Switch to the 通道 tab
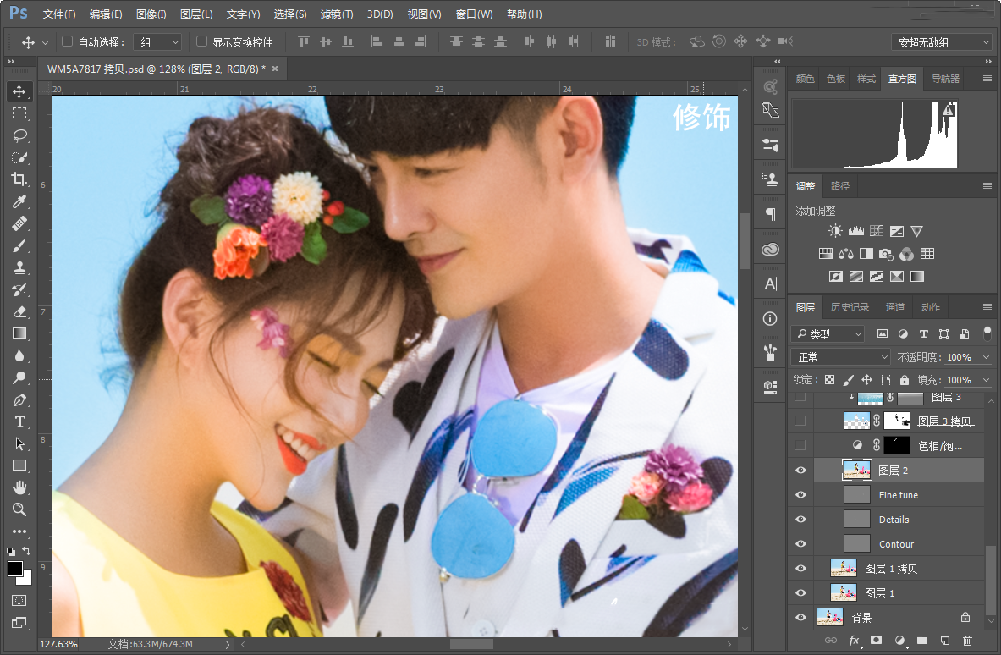1001x655 pixels. pos(895,308)
